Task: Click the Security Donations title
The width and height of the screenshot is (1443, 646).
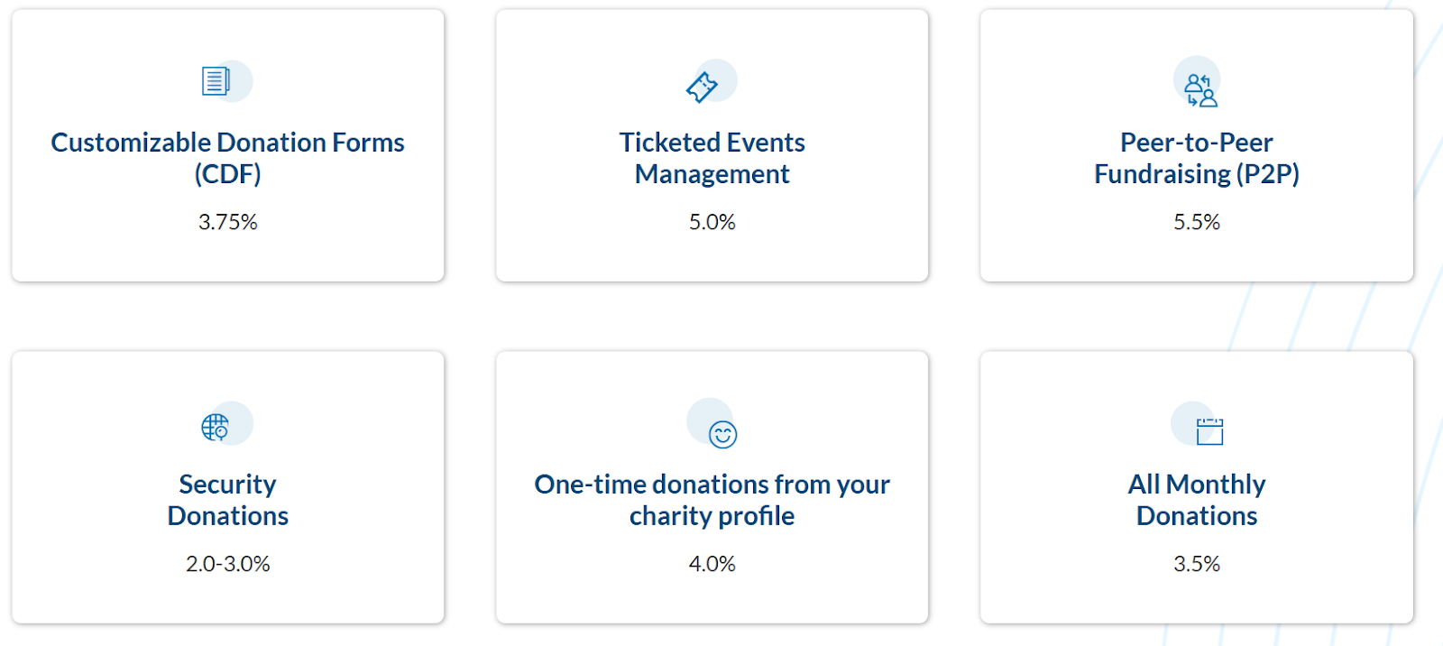Action: coord(227,500)
